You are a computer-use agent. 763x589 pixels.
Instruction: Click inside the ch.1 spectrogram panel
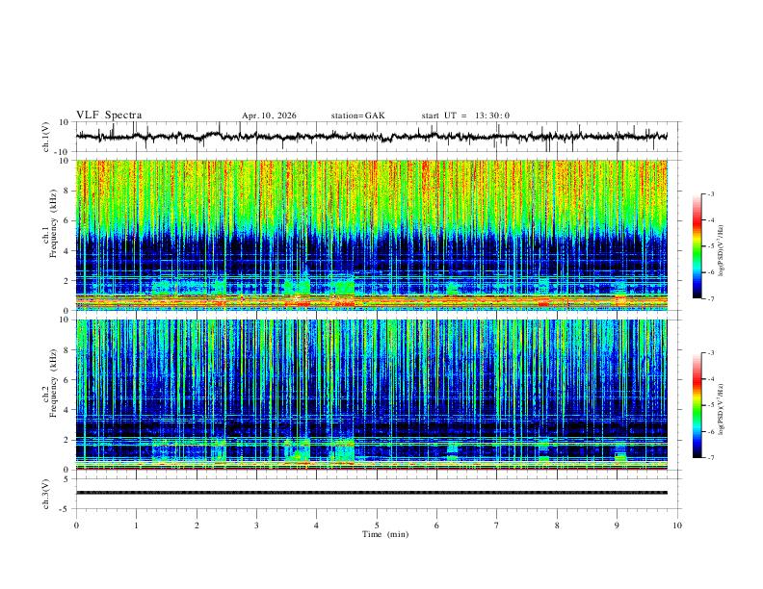(372, 235)
